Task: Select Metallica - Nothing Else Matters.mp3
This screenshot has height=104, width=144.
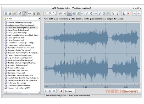Action: tap(20, 60)
